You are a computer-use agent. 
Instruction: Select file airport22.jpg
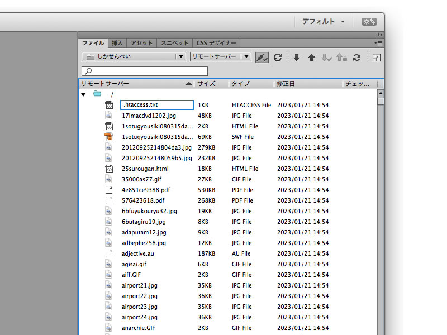[x=139, y=296]
